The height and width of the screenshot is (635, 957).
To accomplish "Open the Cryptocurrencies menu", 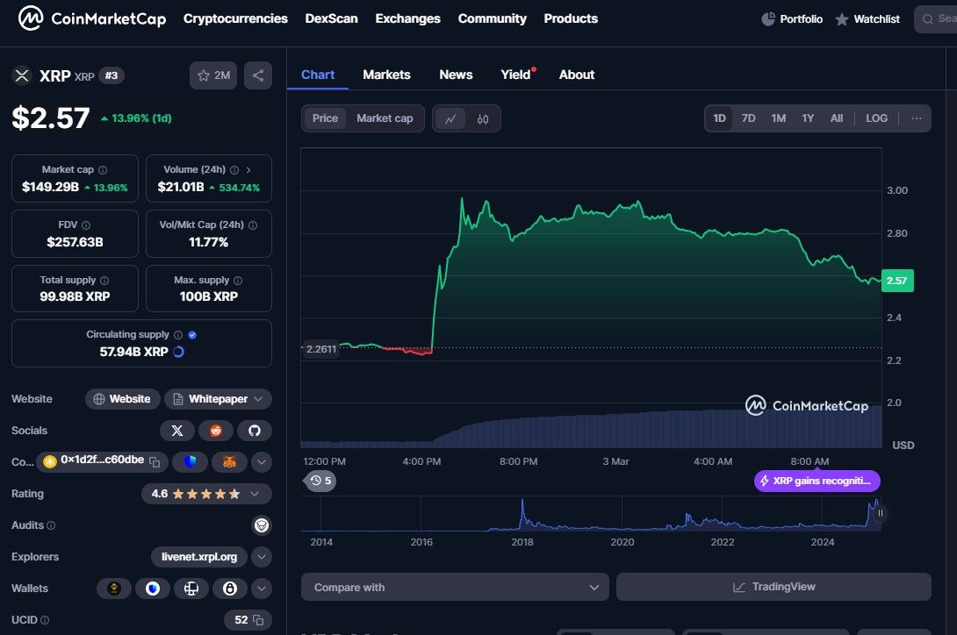I will [235, 19].
